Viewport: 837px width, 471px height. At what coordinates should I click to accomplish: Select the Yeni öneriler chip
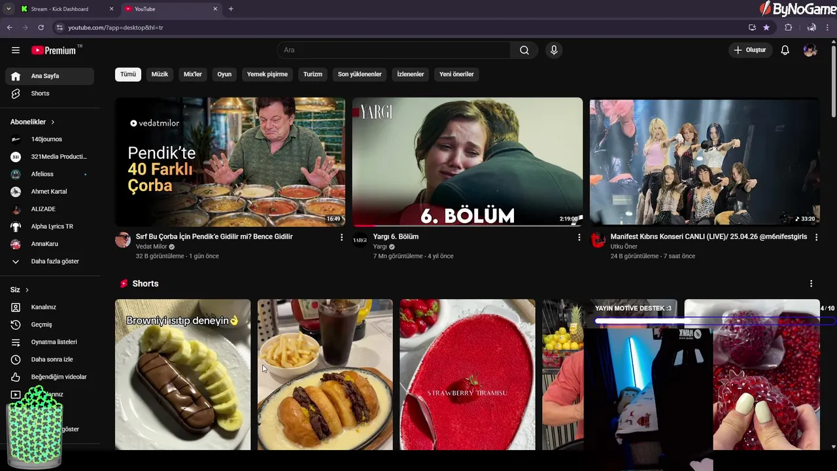point(456,75)
